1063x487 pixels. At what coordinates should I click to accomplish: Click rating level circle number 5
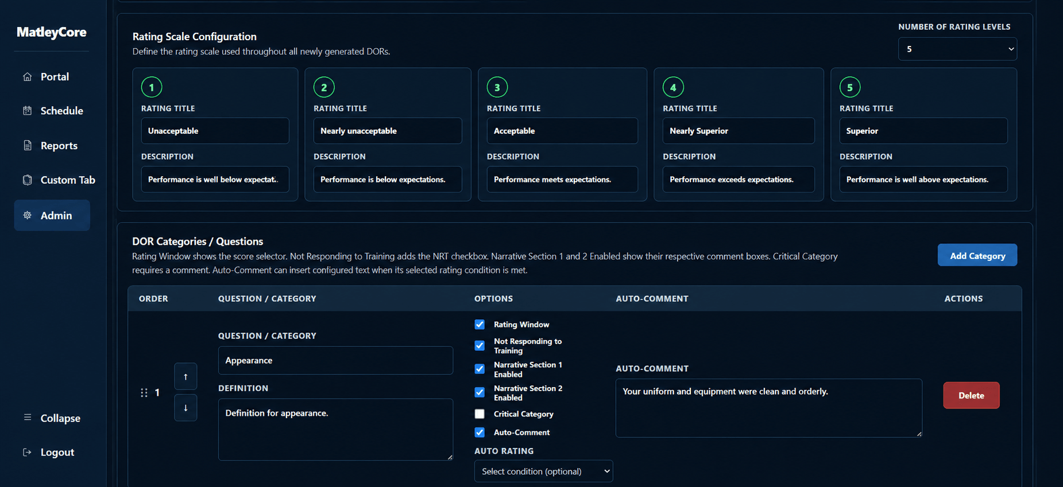tap(850, 87)
